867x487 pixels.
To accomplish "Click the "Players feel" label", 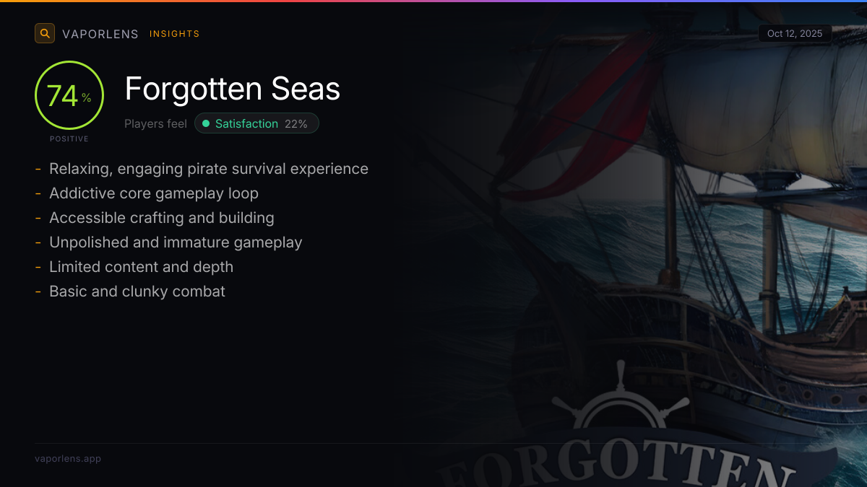I will (155, 124).
